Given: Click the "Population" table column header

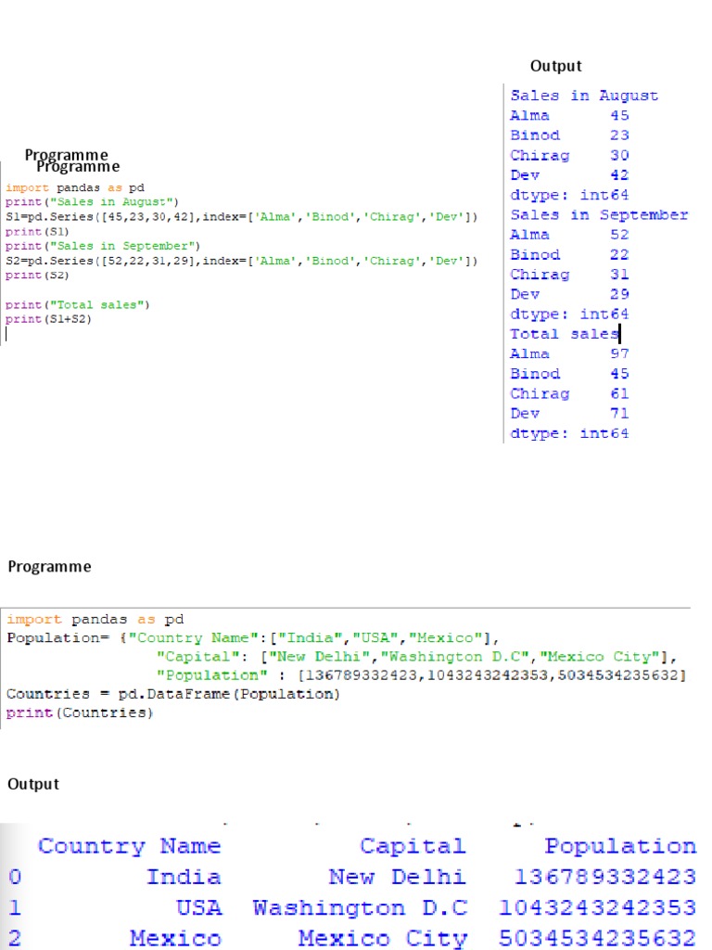Looking at the screenshot, I should pos(620,846).
